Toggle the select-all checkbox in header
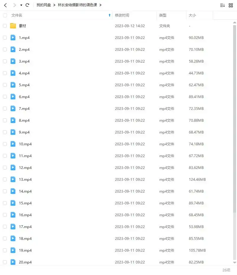Screen dimensions: 237x275 5,15
